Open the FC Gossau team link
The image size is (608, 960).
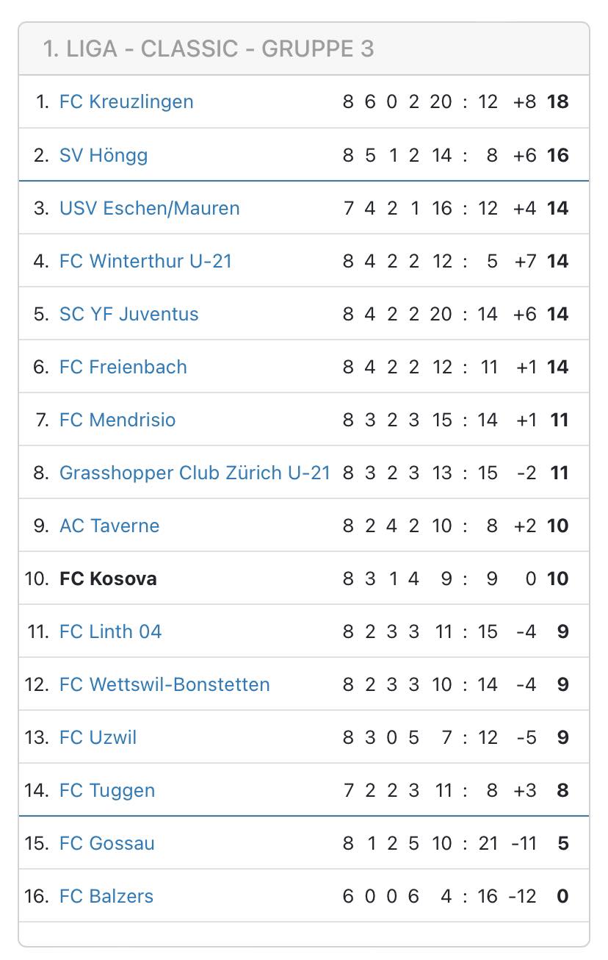pos(107,843)
